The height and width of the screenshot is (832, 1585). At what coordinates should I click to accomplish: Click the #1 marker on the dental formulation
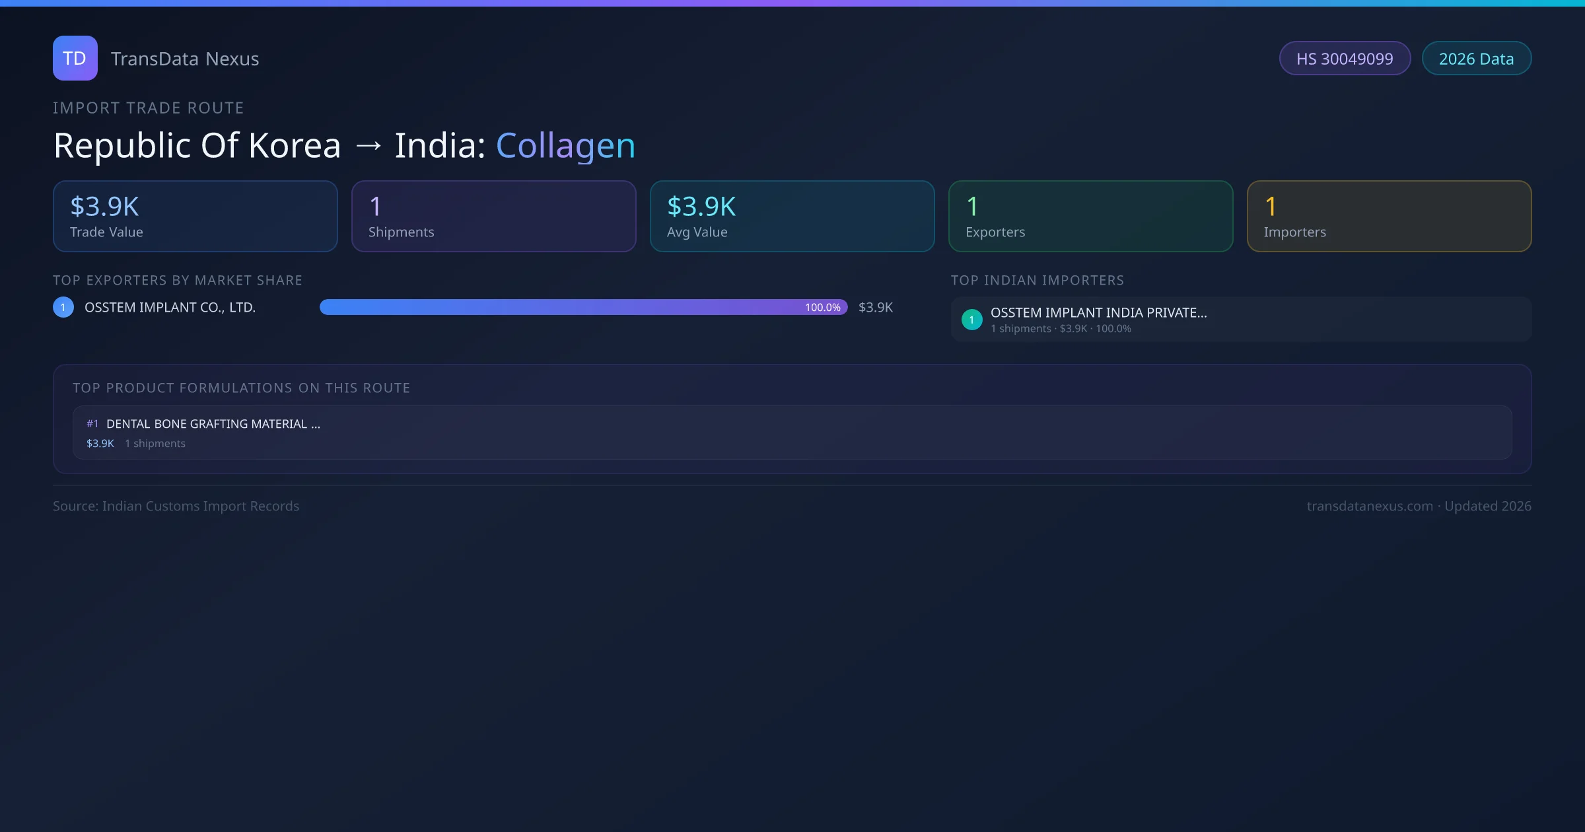click(92, 423)
